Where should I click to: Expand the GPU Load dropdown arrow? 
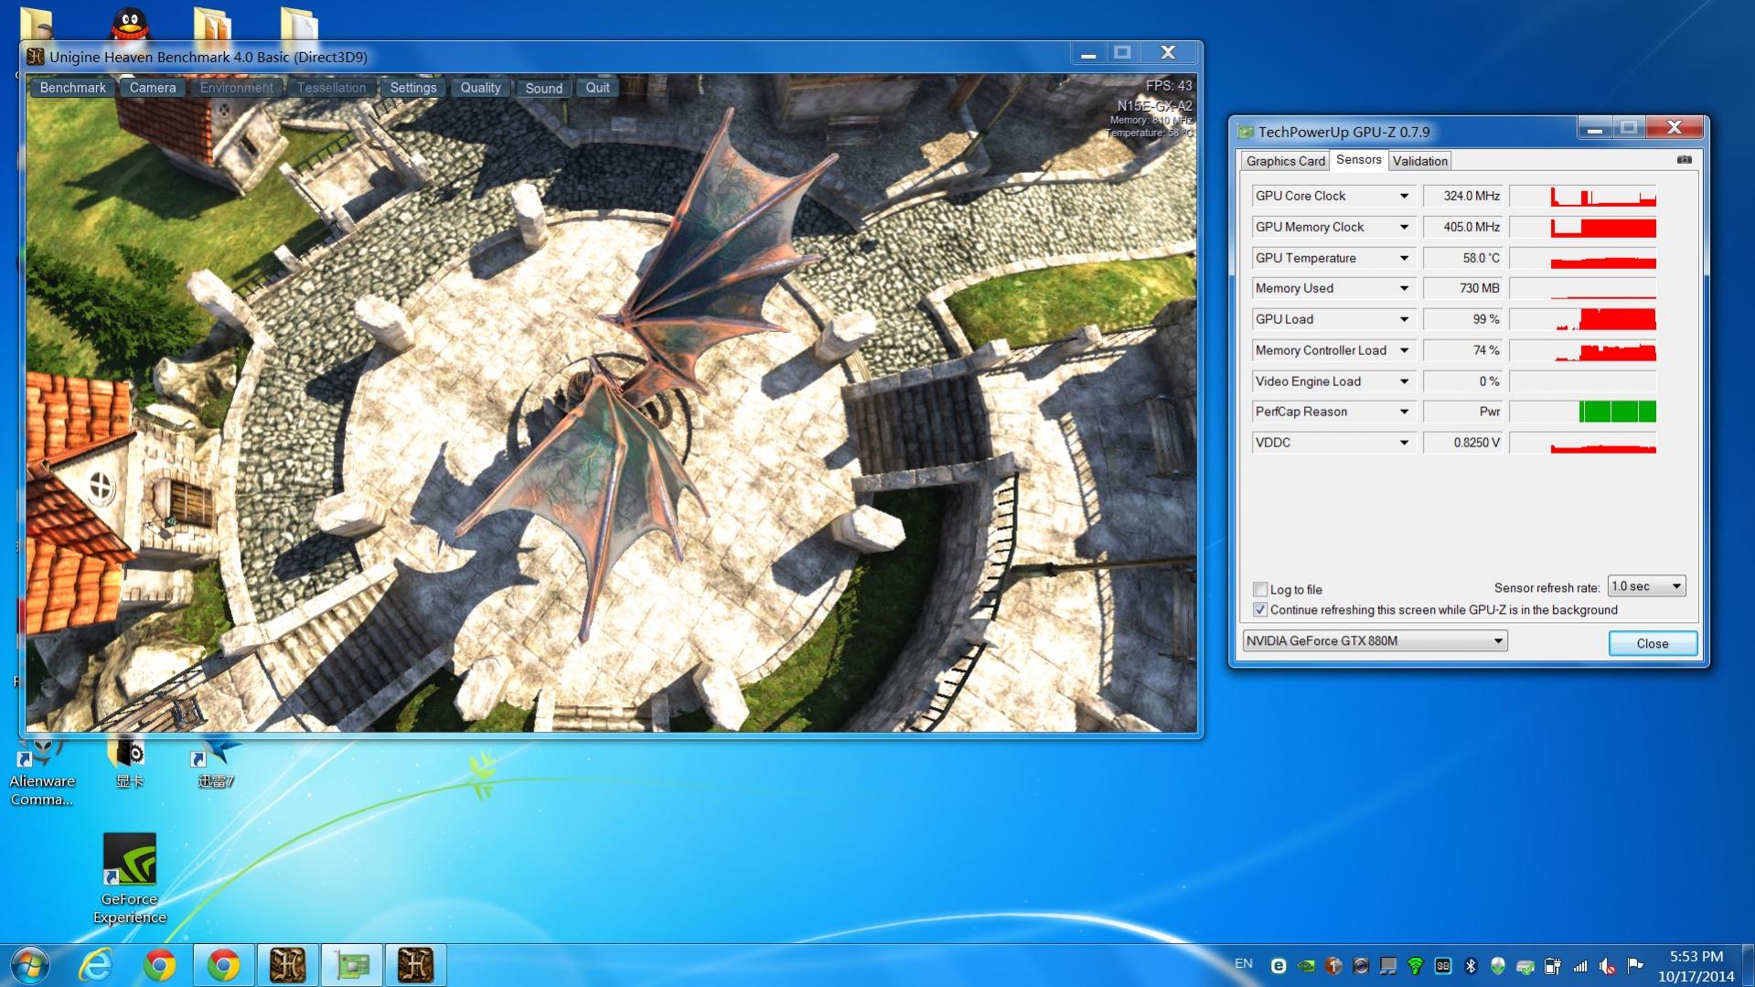(x=1404, y=319)
